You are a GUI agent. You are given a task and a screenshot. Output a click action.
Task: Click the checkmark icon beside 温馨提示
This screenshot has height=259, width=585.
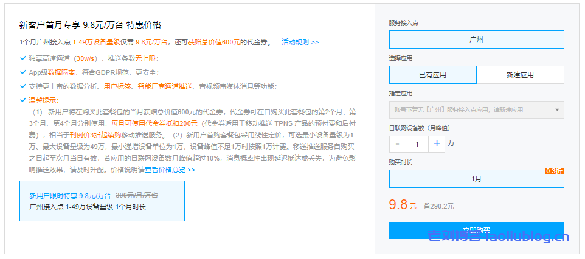(x=22, y=100)
